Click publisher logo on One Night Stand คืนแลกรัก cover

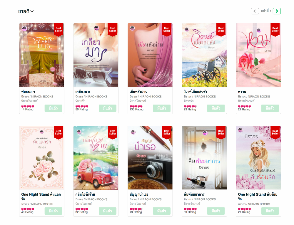click(42, 132)
